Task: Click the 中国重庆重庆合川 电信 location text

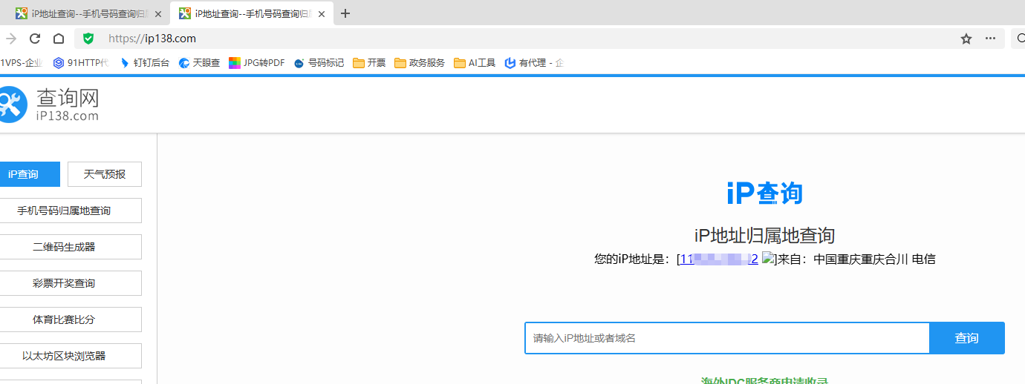Action: click(874, 259)
